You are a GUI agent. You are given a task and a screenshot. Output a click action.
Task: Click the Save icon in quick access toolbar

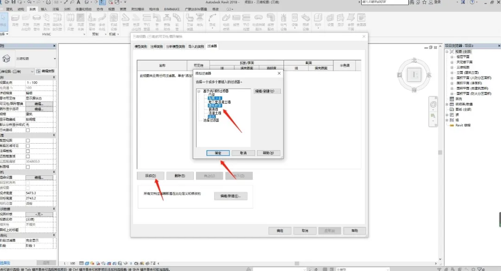(14, 2)
